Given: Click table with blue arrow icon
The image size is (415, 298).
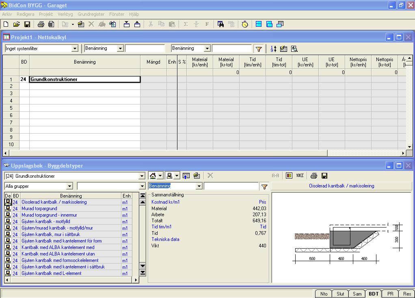Looking at the screenshot, I should pyautogui.click(x=186, y=176).
